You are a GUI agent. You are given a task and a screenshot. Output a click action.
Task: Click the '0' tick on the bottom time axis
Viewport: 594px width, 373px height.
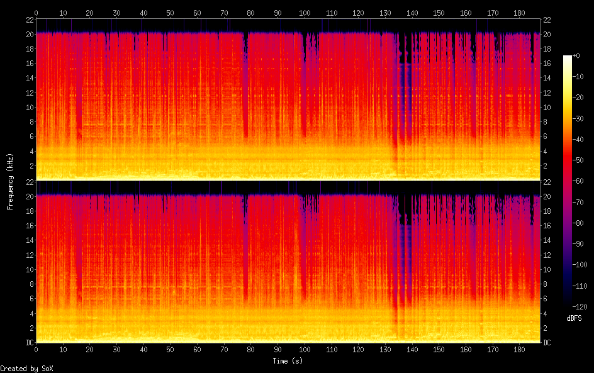coord(36,349)
